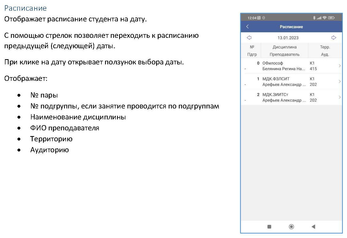Tap the Wi-Fi status icon

(x=324, y=18)
